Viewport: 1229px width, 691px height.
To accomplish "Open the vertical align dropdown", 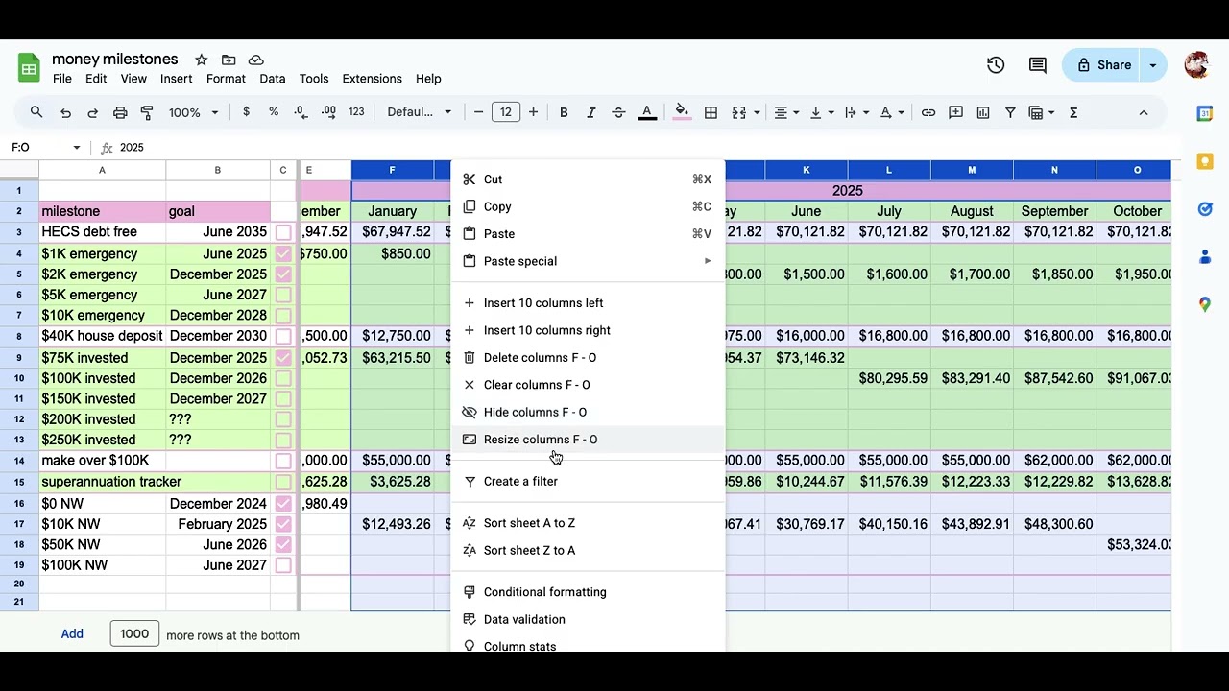I will pos(822,112).
